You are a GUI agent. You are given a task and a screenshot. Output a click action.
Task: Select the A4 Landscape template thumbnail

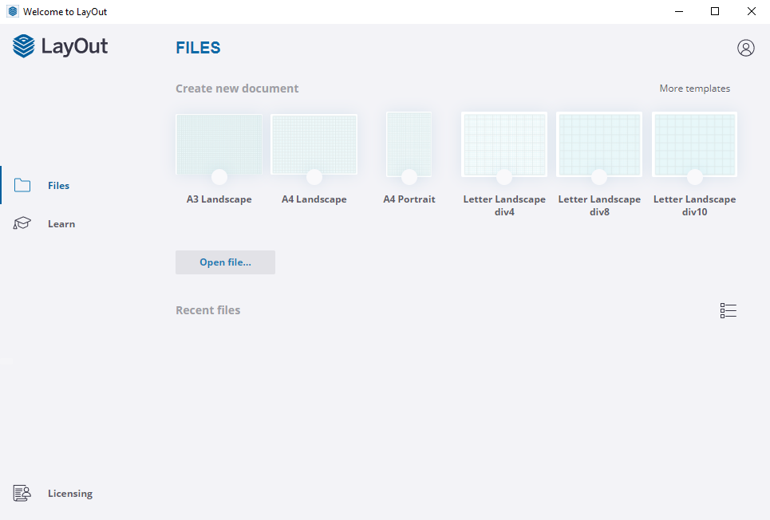[314, 144]
